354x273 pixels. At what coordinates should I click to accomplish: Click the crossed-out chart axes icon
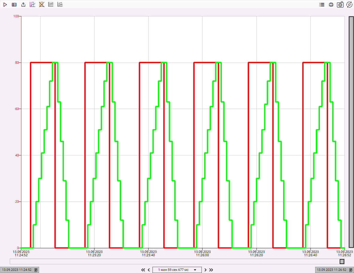tap(42, 4)
